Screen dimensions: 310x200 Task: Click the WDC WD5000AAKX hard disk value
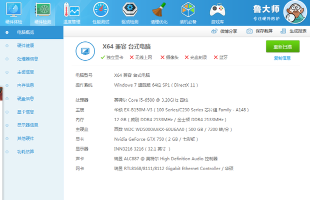point(173,129)
